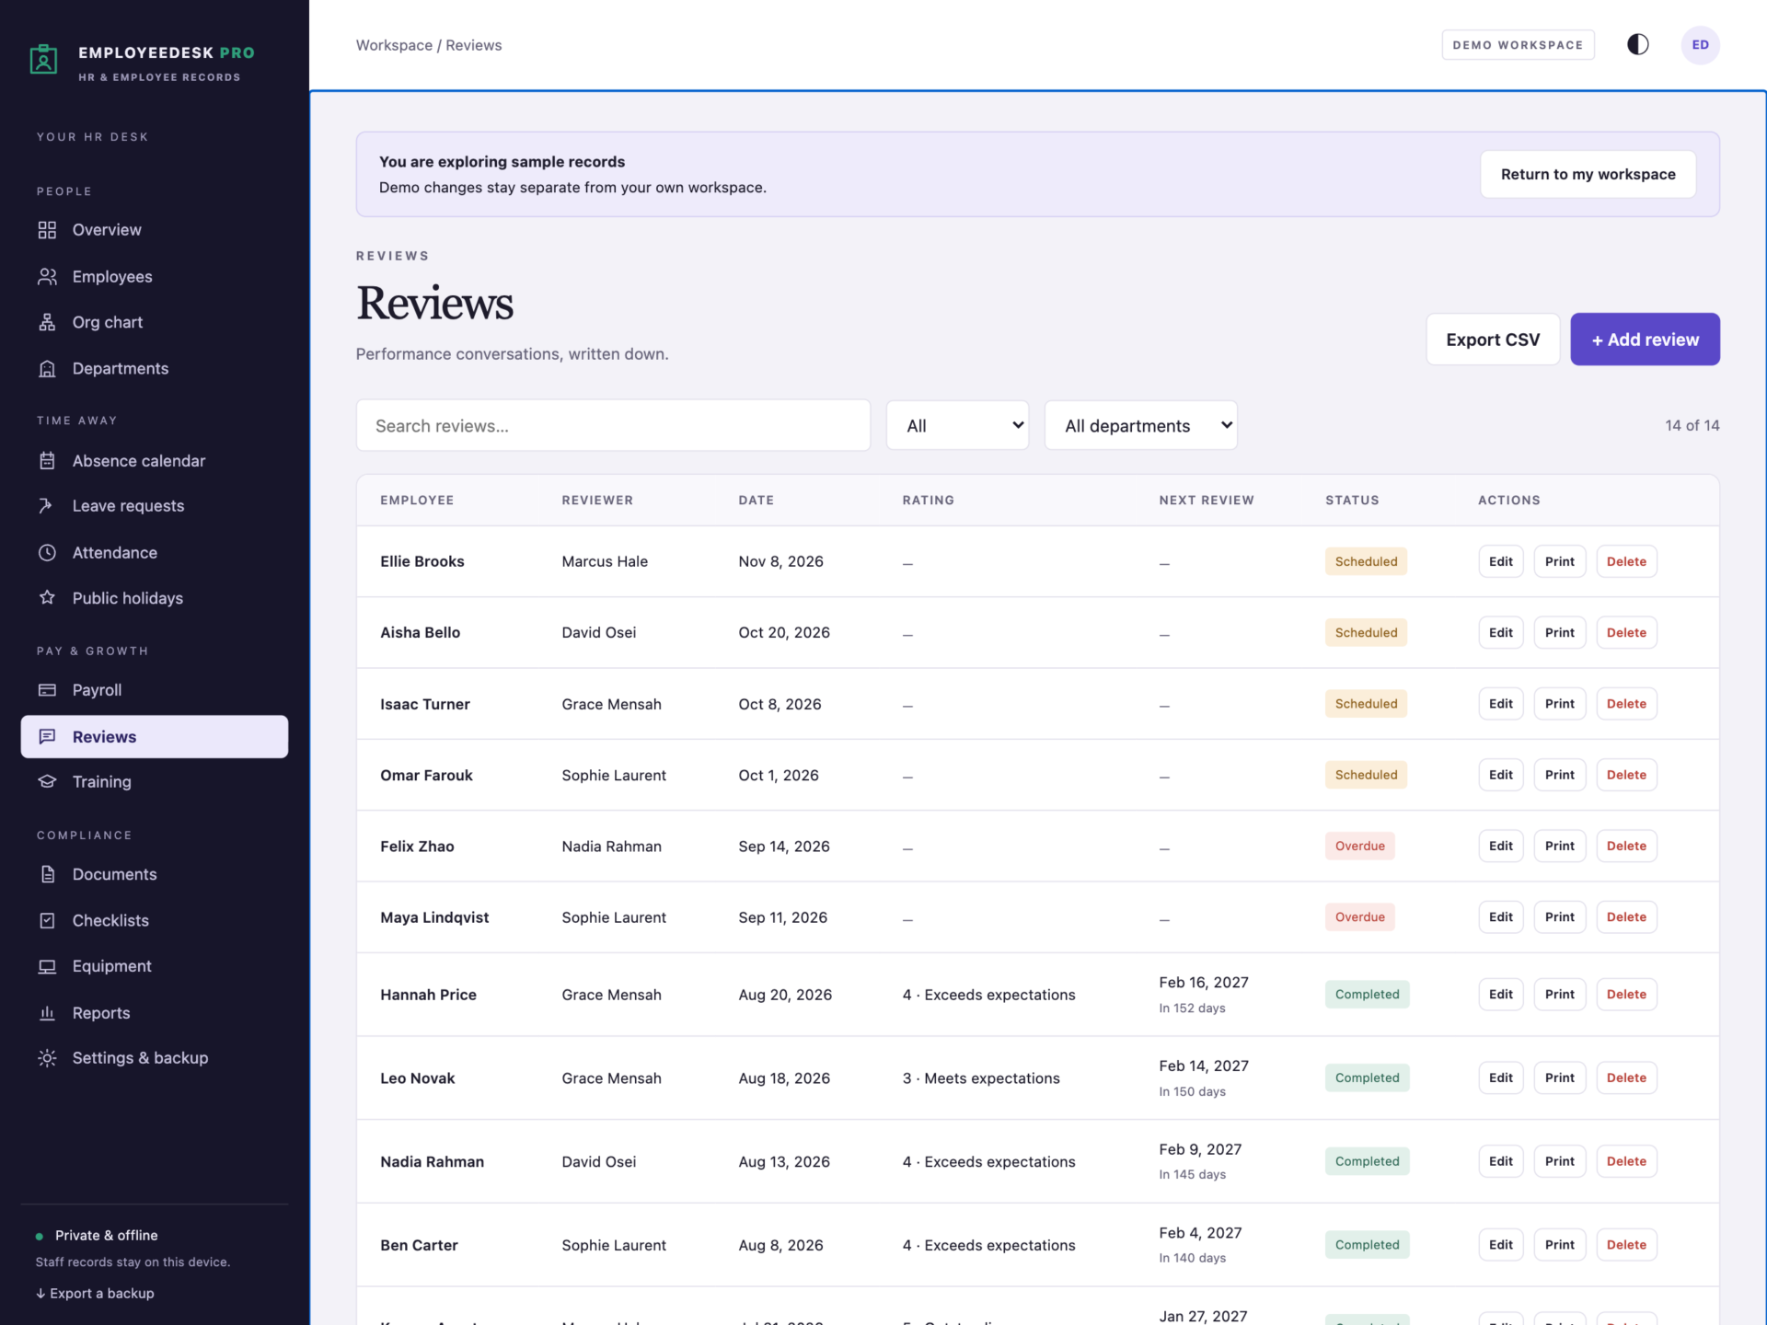Click the Add review button
Screen dimensions: 1767x1325
point(1645,340)
